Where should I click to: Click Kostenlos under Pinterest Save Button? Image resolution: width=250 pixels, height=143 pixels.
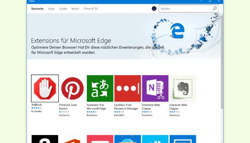pyautogui.click(x=64, y=115)
